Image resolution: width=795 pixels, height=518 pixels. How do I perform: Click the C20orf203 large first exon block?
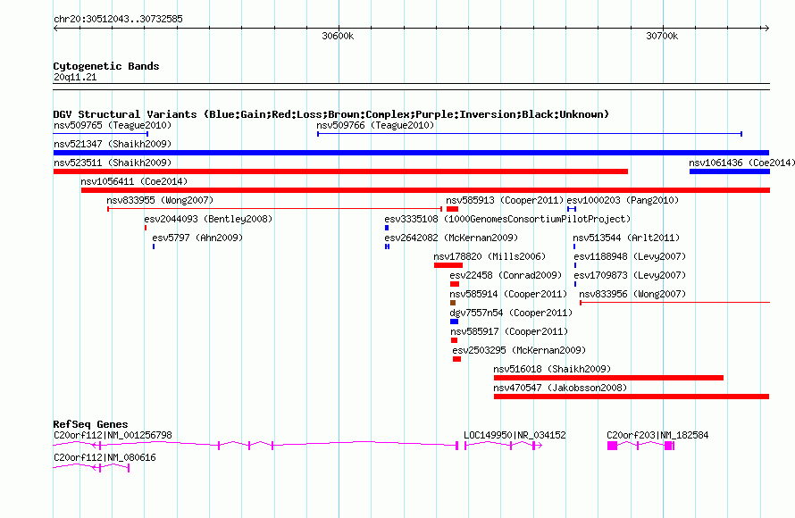[613, 446]
